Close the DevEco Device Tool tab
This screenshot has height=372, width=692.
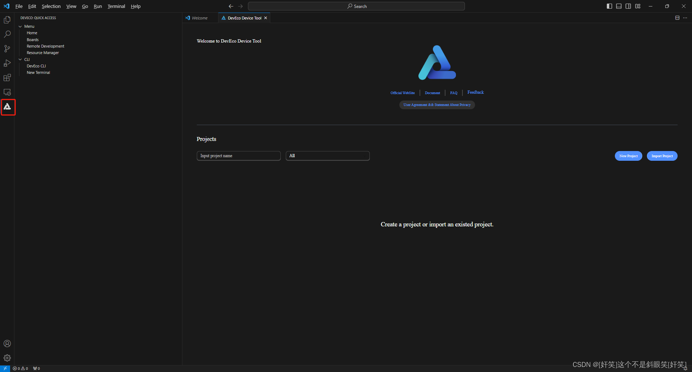pyautogui.click(x=266, y=18)
